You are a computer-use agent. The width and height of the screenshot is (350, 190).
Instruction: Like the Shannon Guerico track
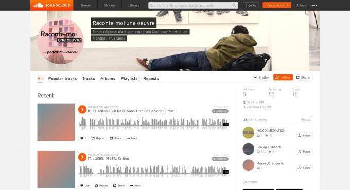click(x=83, y=138)
